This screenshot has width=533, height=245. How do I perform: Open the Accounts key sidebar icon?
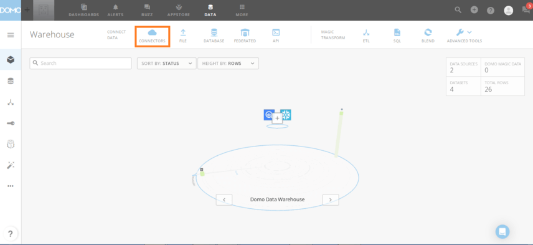click(11, 123)
